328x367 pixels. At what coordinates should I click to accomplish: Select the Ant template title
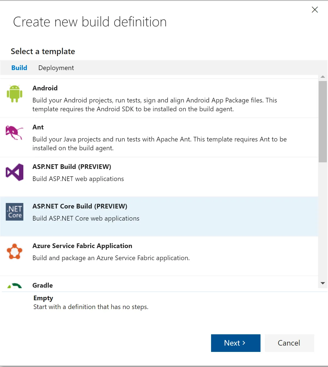pyautogui.click(x=38, y=127)
